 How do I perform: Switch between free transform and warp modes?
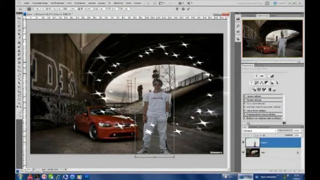[177, 9]
